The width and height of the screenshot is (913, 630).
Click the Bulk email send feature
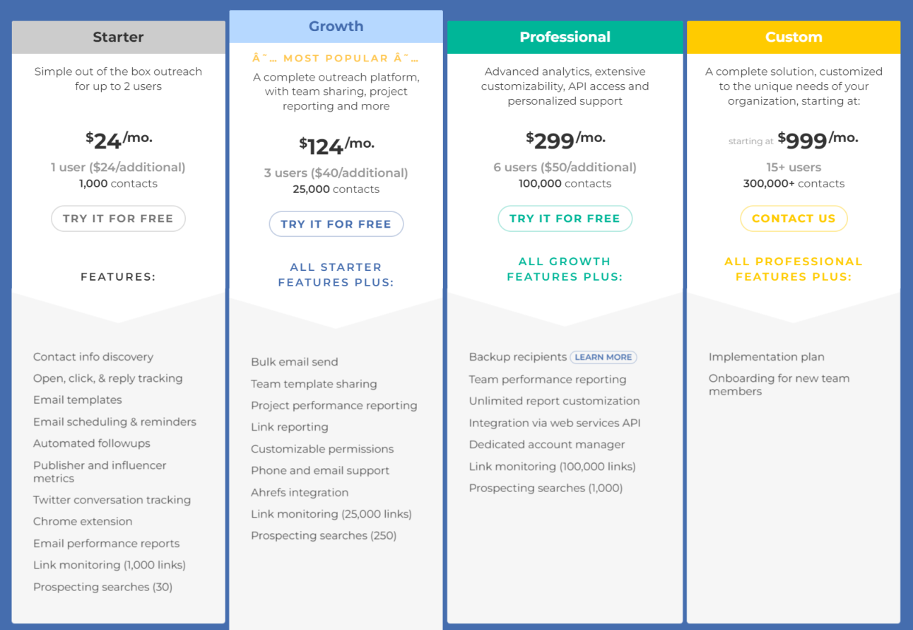coord(295,362)
